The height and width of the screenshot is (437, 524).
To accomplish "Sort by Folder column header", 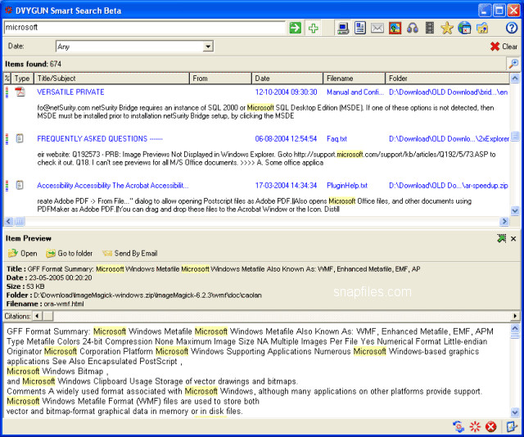I will (x=447, y=79).
